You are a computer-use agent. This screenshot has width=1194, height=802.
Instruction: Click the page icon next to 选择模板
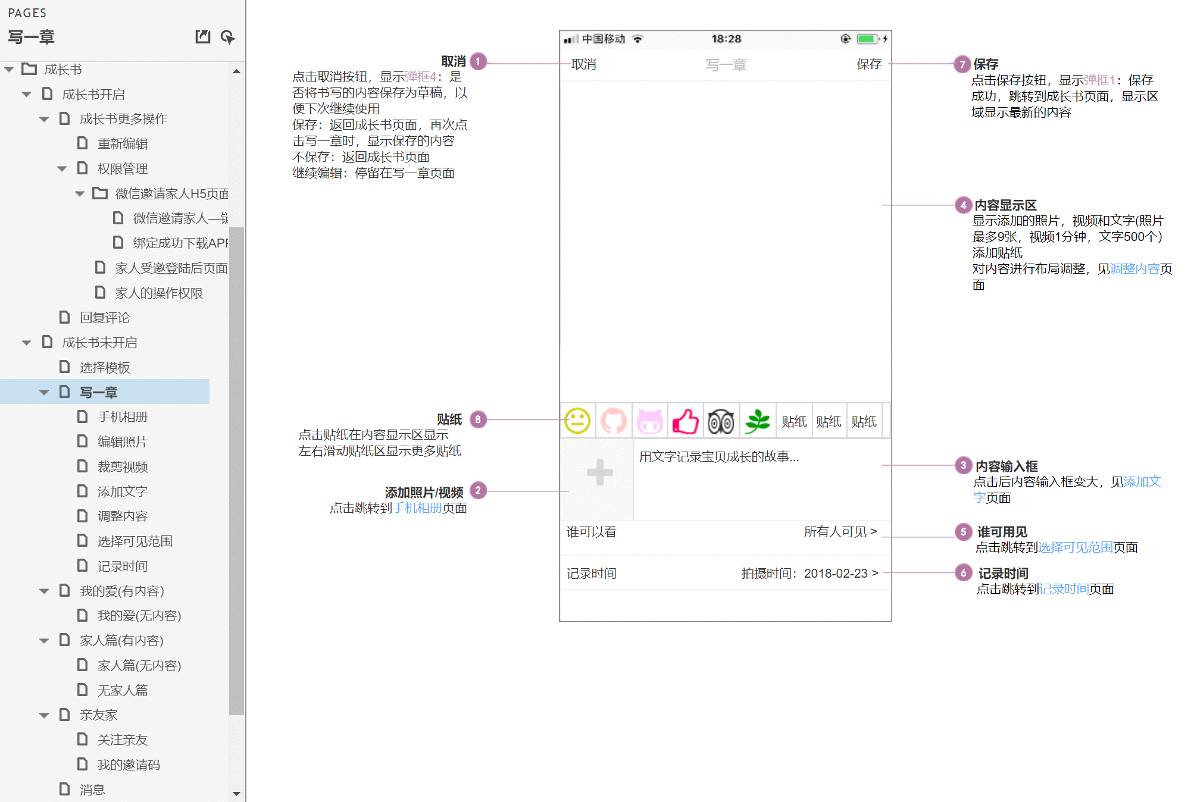[x=65, y=367]
